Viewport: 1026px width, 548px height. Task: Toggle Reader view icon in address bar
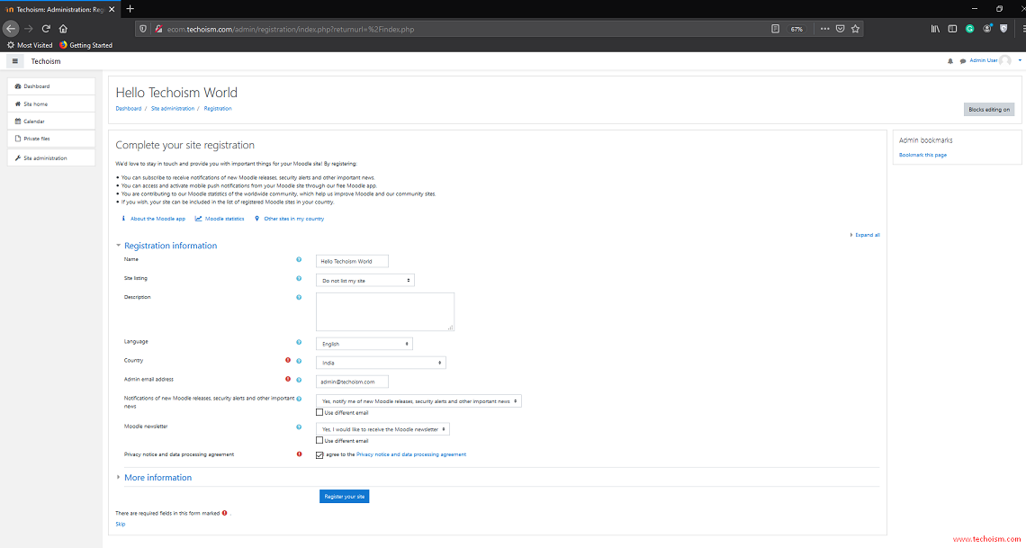(776, 29)
